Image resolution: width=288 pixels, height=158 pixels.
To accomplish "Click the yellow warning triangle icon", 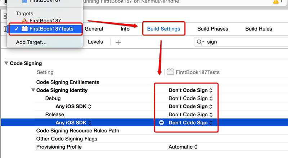I will (x=276, y=2).
